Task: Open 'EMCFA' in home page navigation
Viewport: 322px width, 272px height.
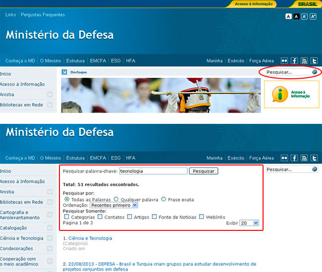Action: pyautogui.click(x=98, y=61)
